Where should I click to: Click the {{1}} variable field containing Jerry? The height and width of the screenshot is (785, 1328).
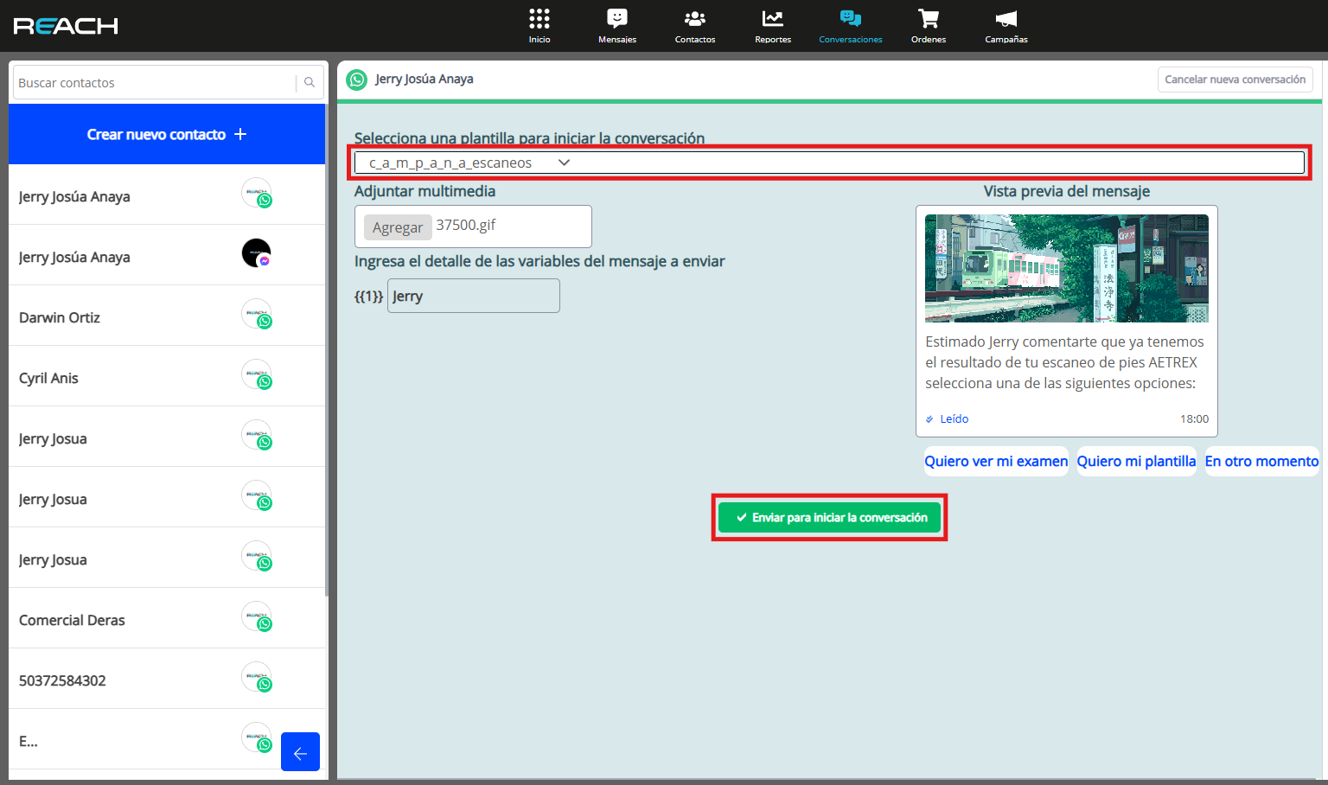(x=473, y=296)
